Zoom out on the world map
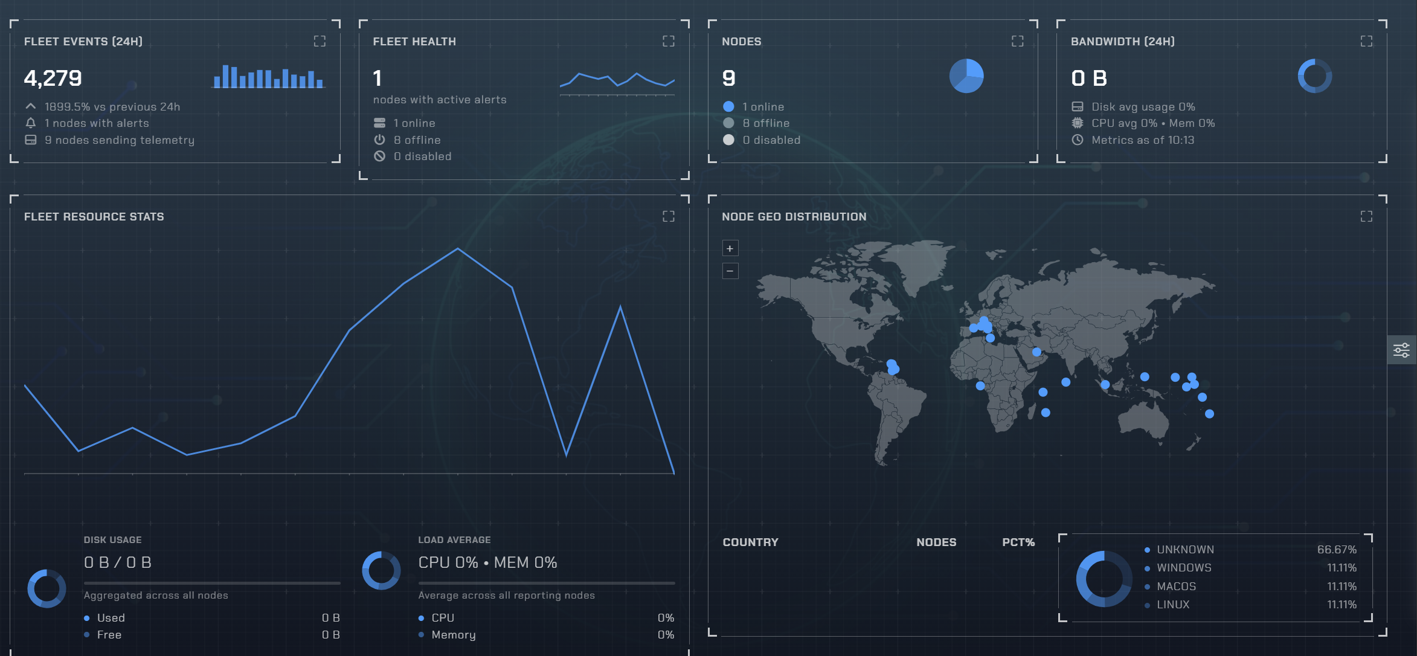Screen dimensions: 1417x656 [730, 271]
